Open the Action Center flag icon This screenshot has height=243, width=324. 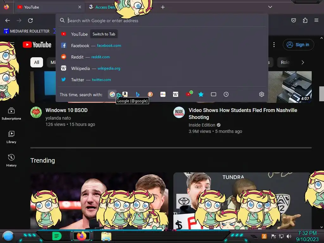274,236
